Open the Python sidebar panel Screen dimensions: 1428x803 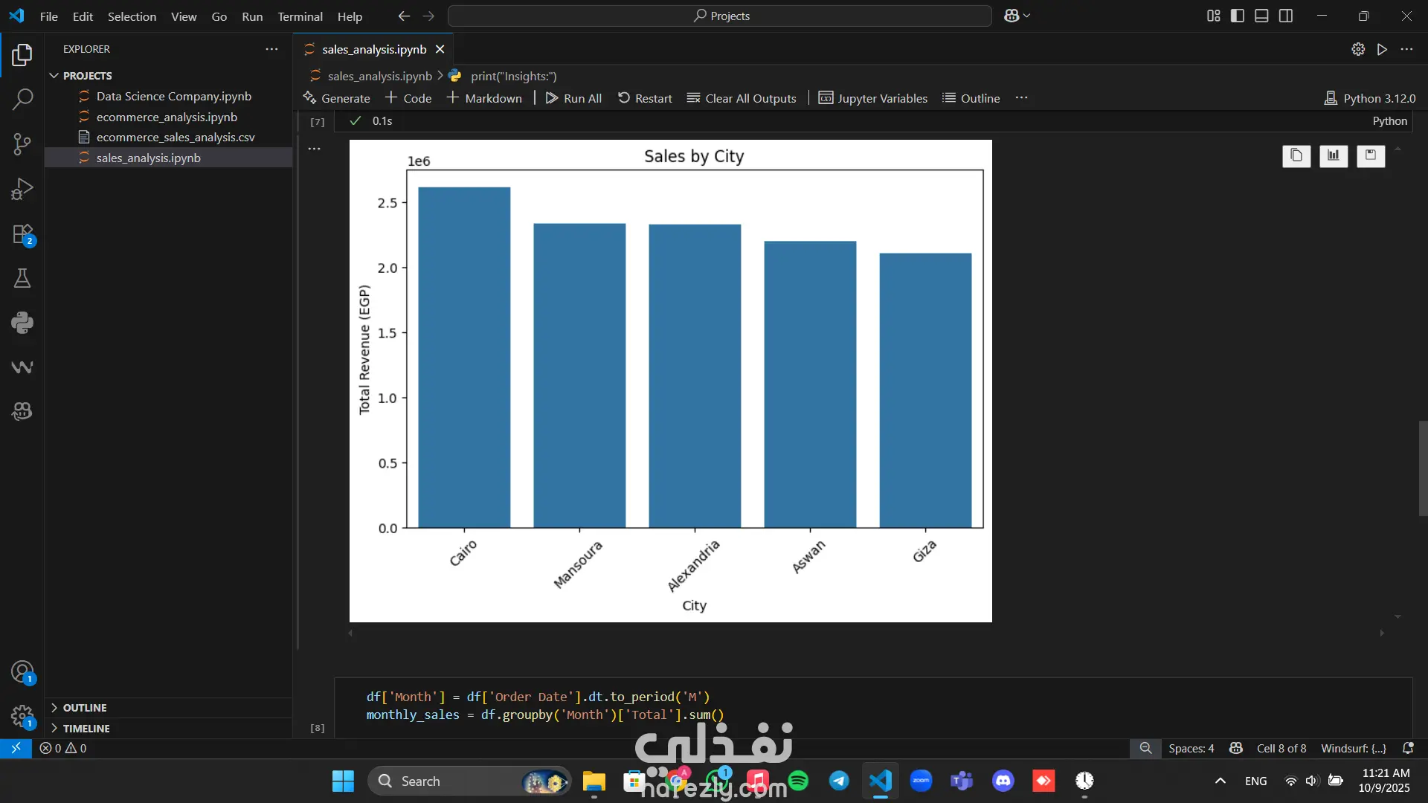22,323
